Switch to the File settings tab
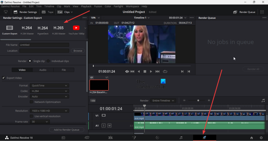Image resolution: width=268 pixels, height=141 pixels. coord(64,70)
